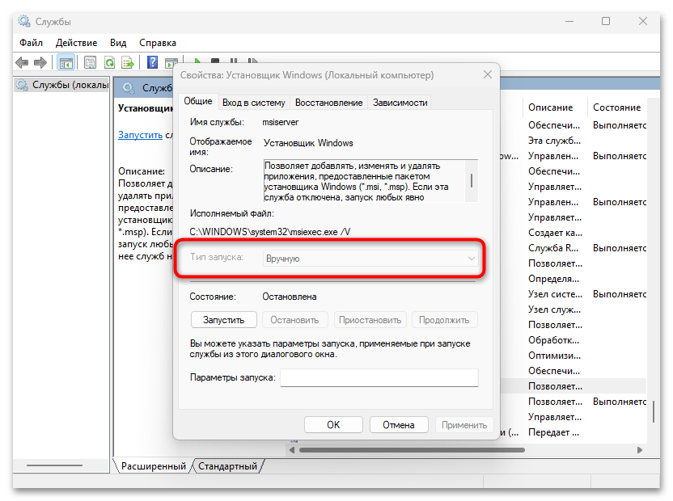Open the Тип запуска dropdown
The image size is (673, 501).
pyautogui.click(x=370, y=259)
